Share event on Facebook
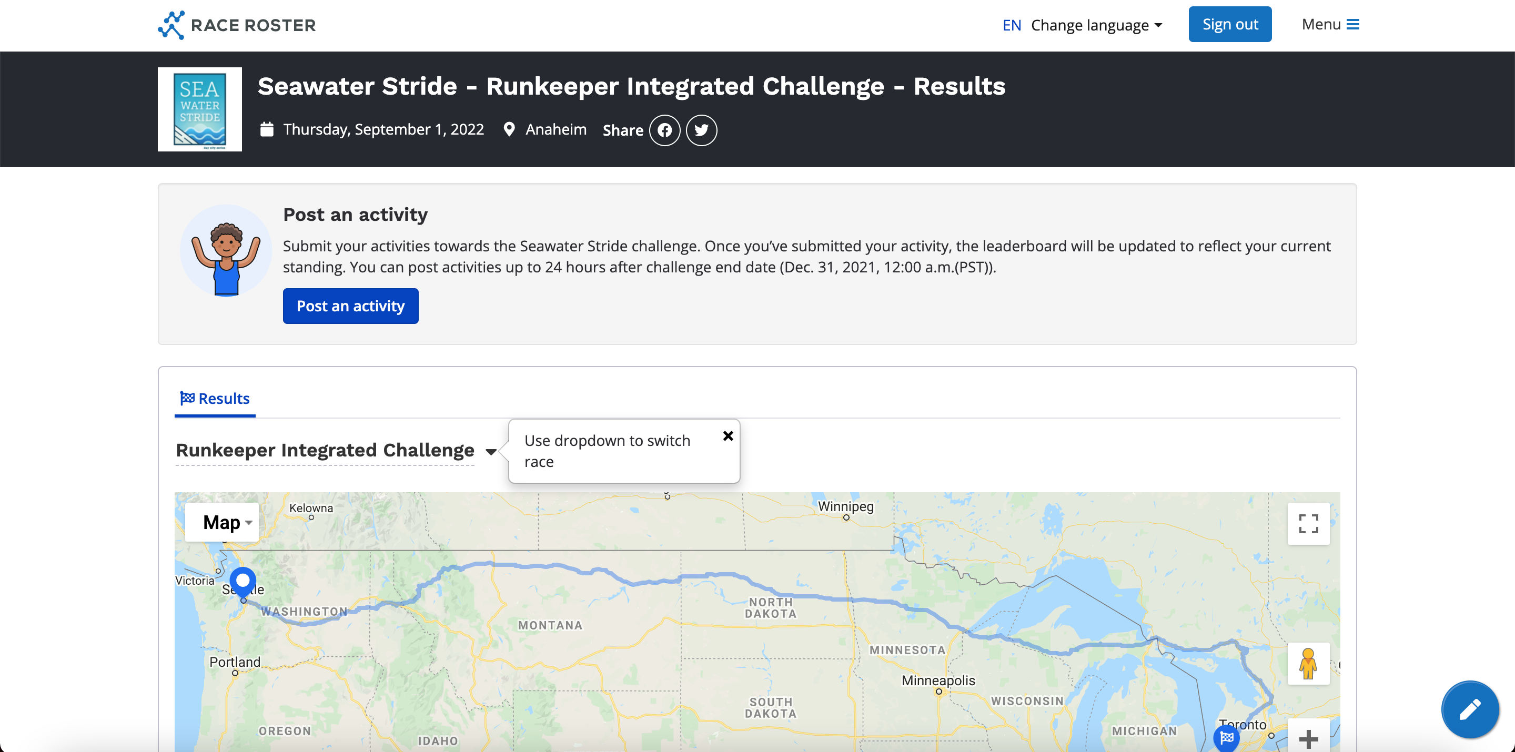This screenshot has height=752, width=1515. (665, 129)
